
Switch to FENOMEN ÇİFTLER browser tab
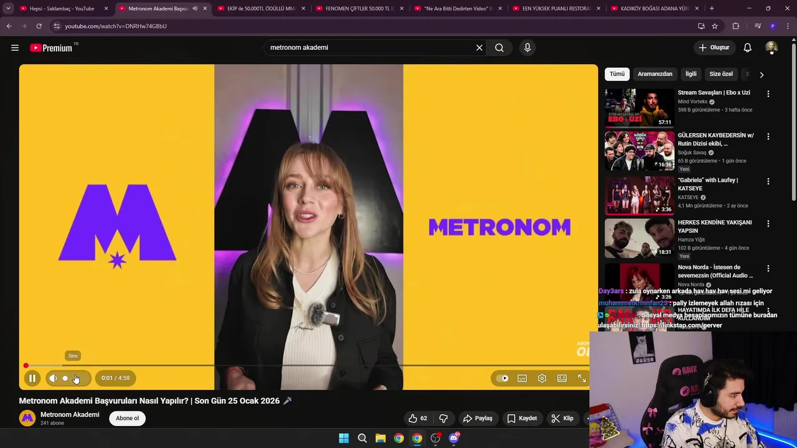coord(361,9)
